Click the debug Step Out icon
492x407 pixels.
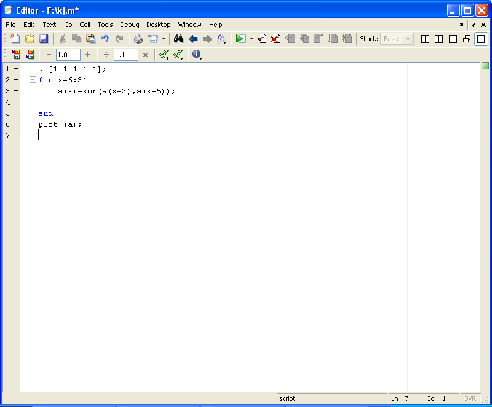(x=319, y=39)
